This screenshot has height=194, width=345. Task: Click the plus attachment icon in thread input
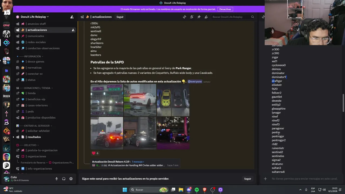[265, 179]
